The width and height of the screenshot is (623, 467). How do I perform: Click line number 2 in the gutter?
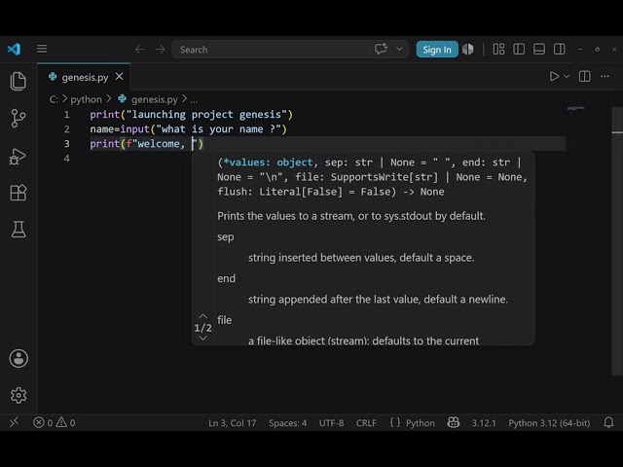pyautogui.click(x=67, y=129)
